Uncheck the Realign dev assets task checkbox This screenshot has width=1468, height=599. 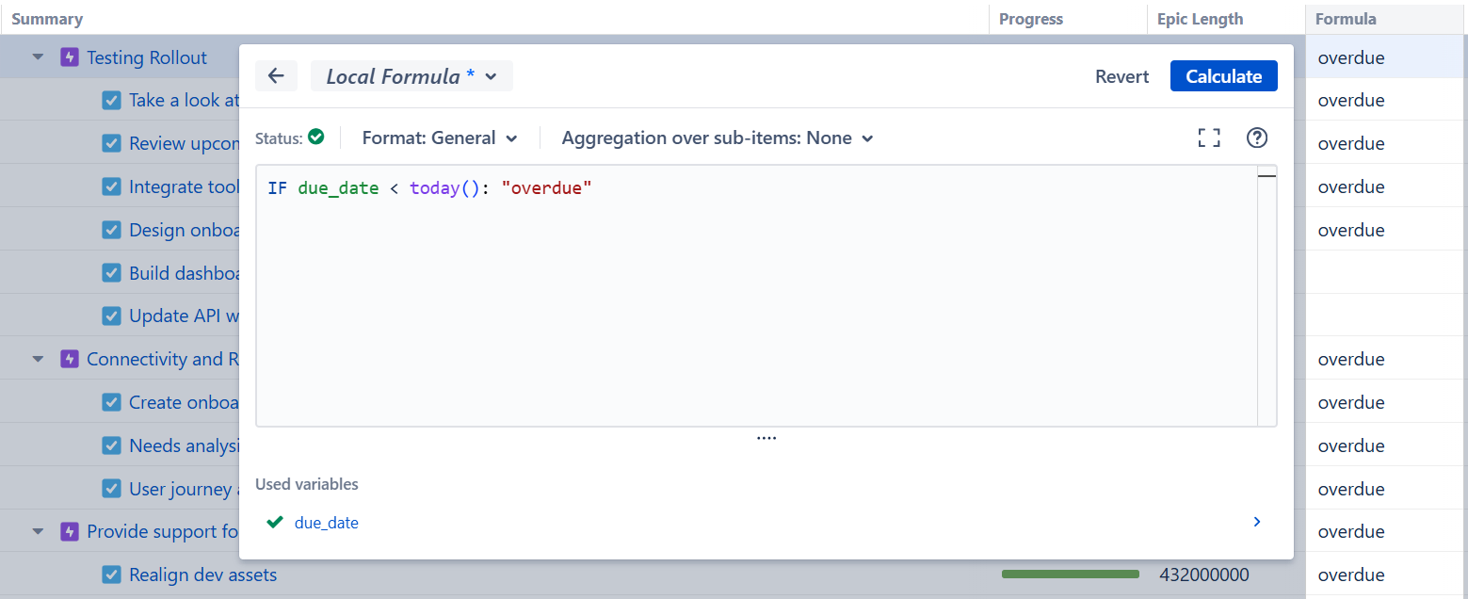tap(112, 575)
